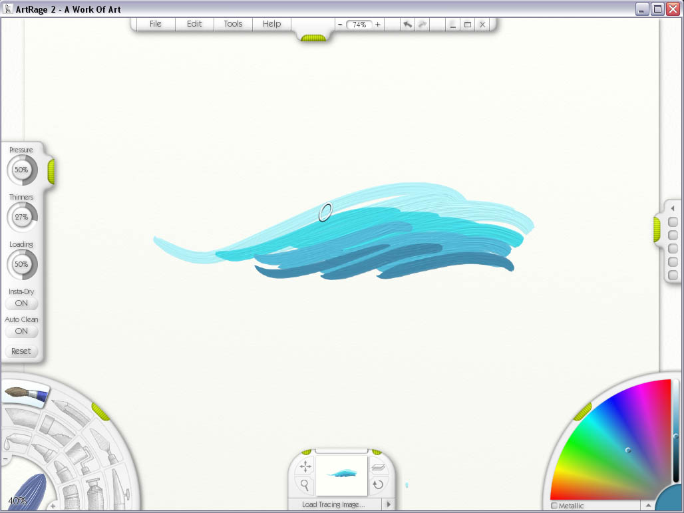Maximize the ArtRage 2 window
Screen dimensions: 684x513
click(657, 9)
